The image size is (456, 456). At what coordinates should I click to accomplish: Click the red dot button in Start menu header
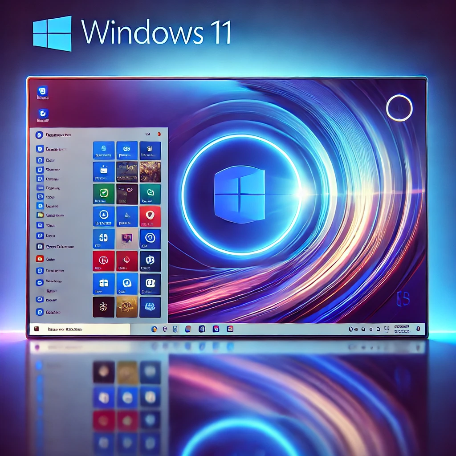[159, 134]
